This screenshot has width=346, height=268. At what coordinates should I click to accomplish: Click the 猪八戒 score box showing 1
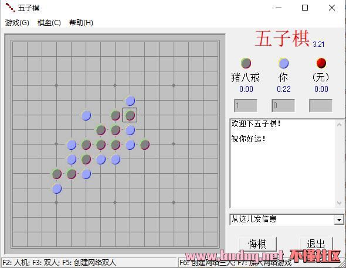tap(246, 106)
